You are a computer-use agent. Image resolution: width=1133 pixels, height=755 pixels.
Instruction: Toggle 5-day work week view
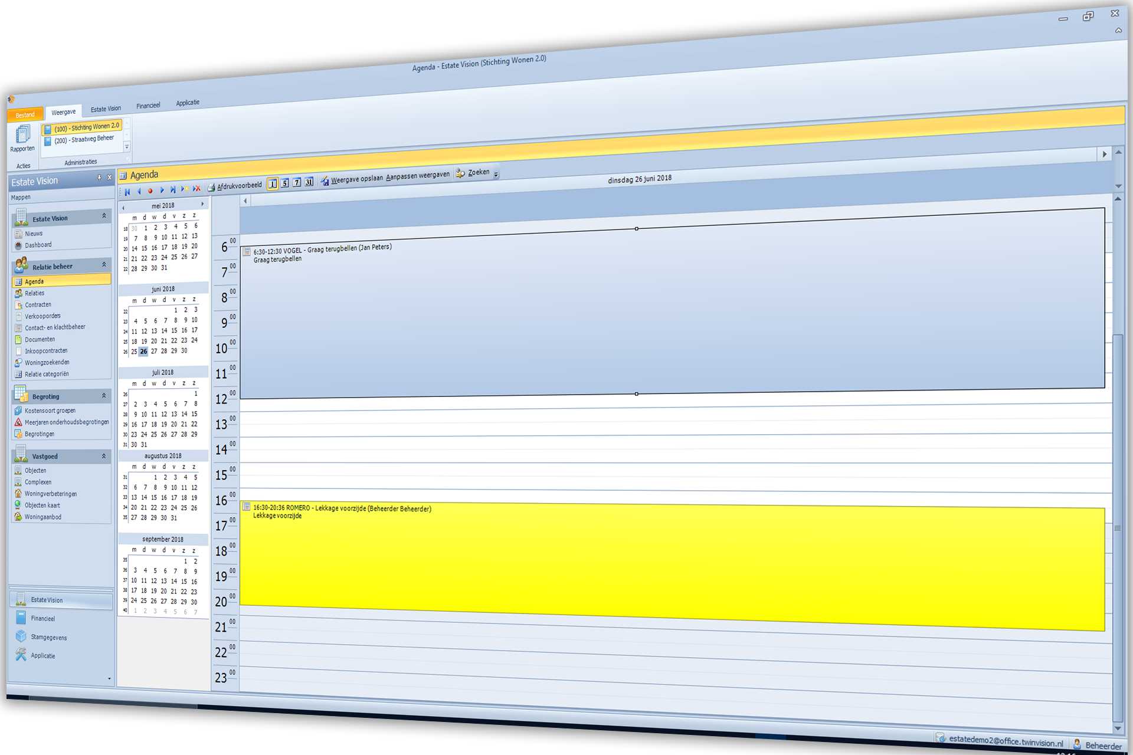click(285, 183)
